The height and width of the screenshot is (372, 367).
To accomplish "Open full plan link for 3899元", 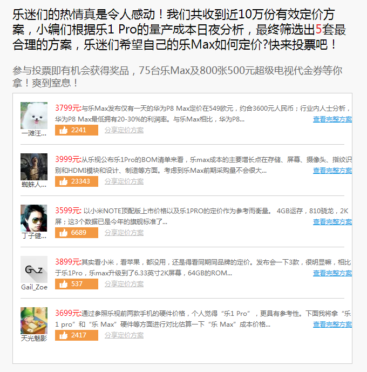I will [332, 273].
